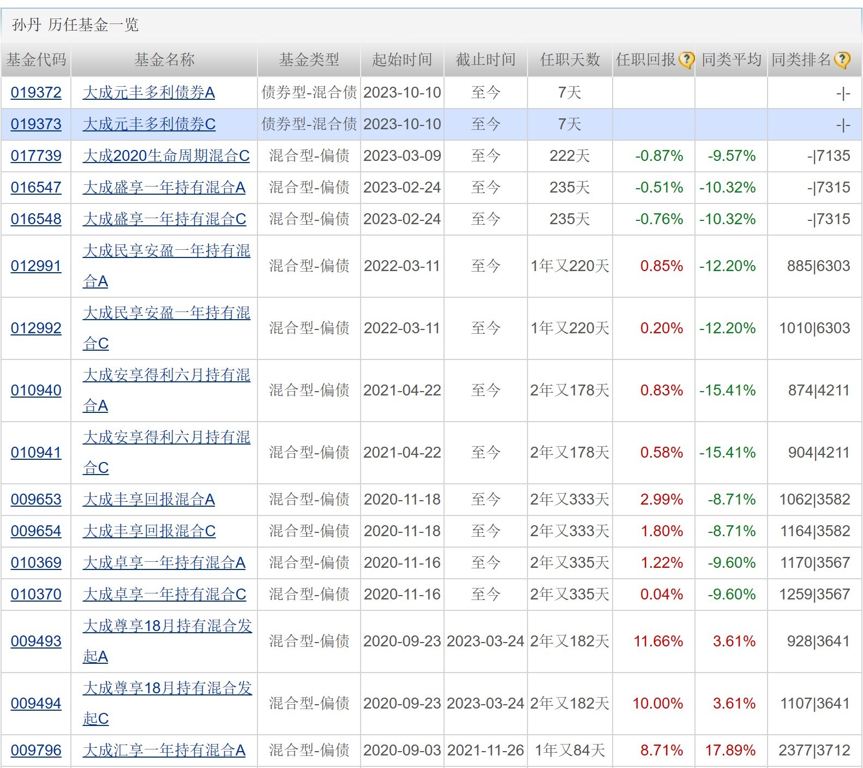Open 大成安享得利六月持有混合A fund page
Image resolution: width=863 pixels, height=768 pixels.
coord(166,391)
